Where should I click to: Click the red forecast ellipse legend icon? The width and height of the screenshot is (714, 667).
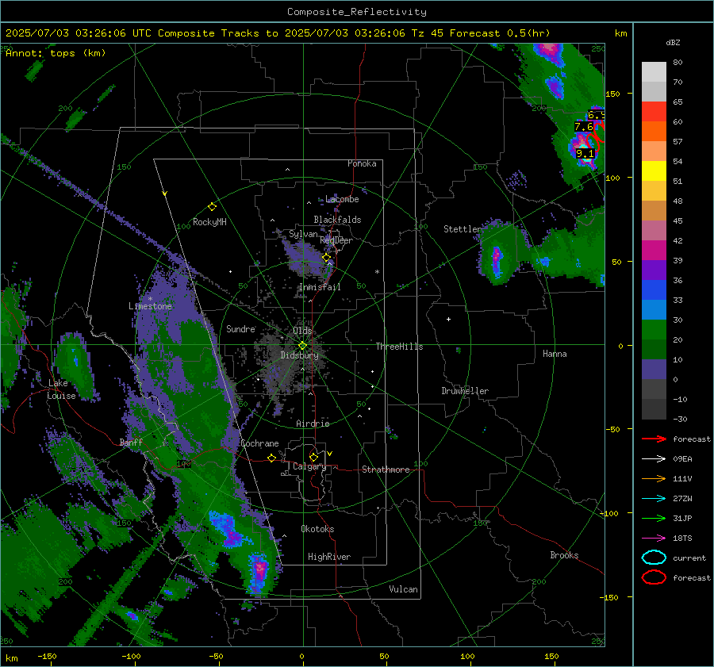654,577
